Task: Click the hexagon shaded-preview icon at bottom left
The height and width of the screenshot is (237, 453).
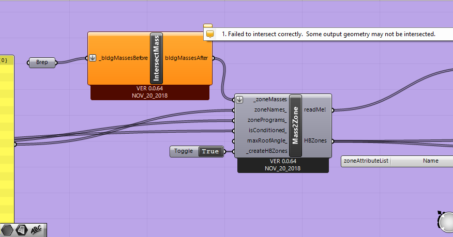Action: point(7,230)
